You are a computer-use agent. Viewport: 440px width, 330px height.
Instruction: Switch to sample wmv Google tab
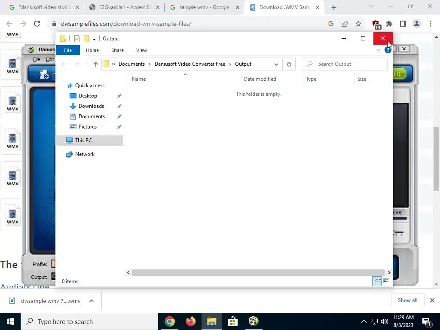coord(204,7)
